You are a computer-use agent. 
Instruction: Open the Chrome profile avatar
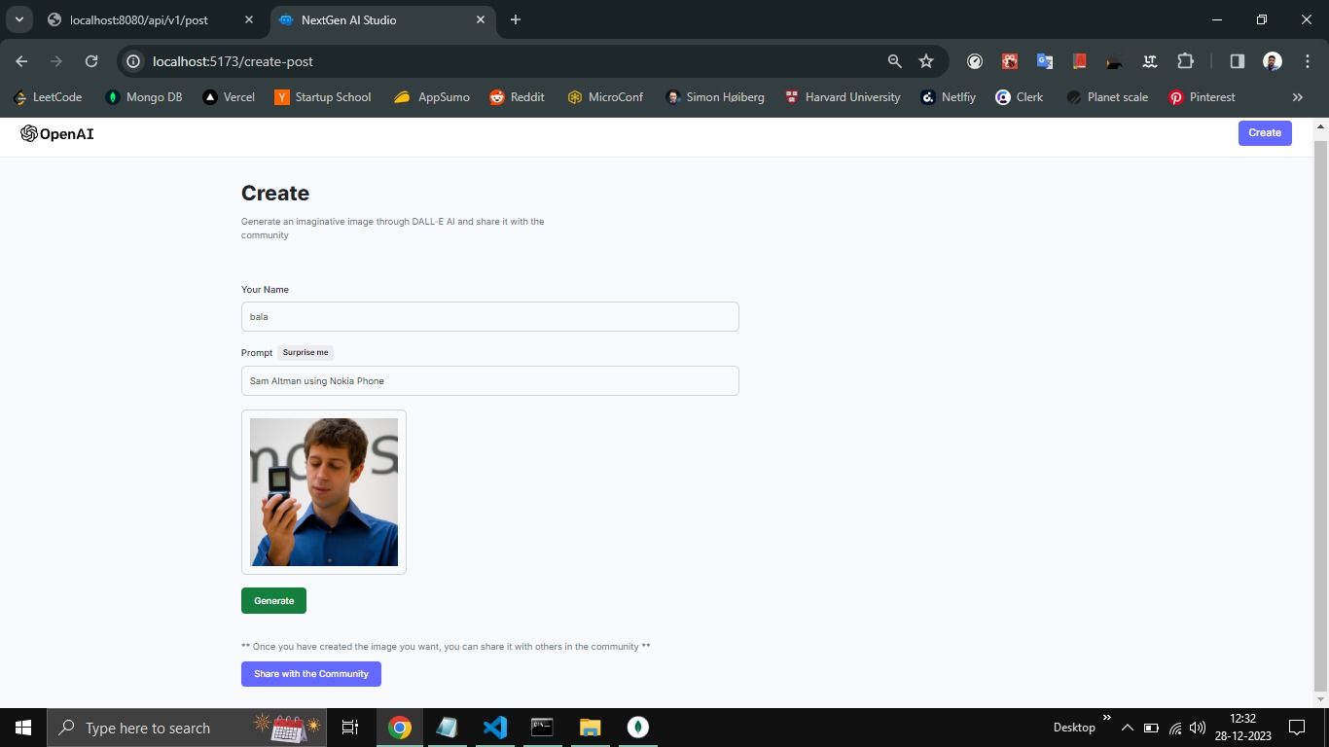click(x=1272, y=61)
